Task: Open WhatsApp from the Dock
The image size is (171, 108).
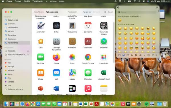Action: 54,104
